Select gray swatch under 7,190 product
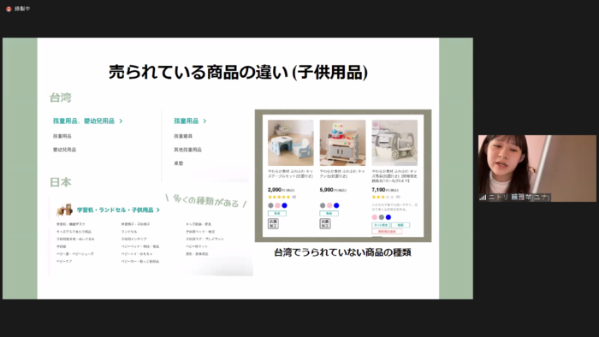Viewport: 599px width, 337px height. click(x=382, y=217)
